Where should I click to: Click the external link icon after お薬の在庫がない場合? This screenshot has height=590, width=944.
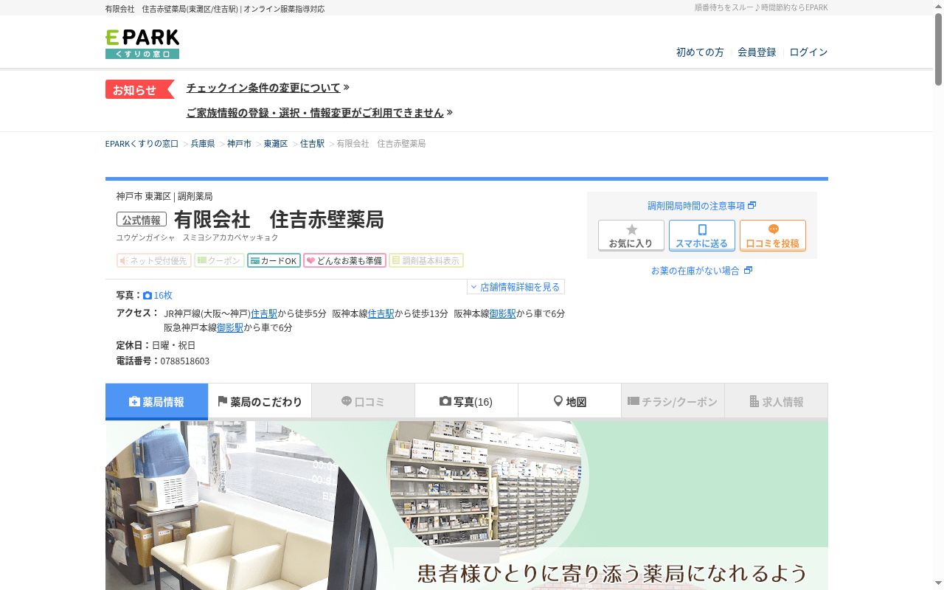click(x=748, y=271)
